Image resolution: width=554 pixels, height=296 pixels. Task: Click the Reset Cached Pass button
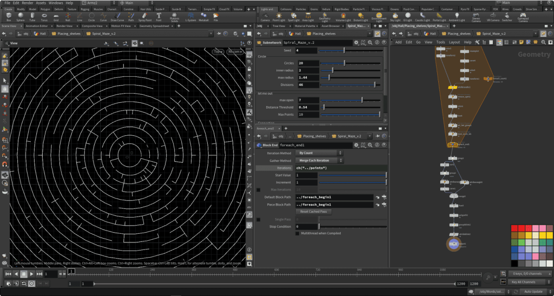(313, 212)
